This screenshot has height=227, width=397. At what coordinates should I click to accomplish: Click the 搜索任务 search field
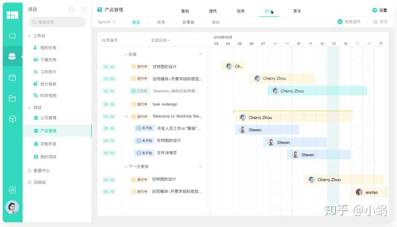tap(57, 22)
